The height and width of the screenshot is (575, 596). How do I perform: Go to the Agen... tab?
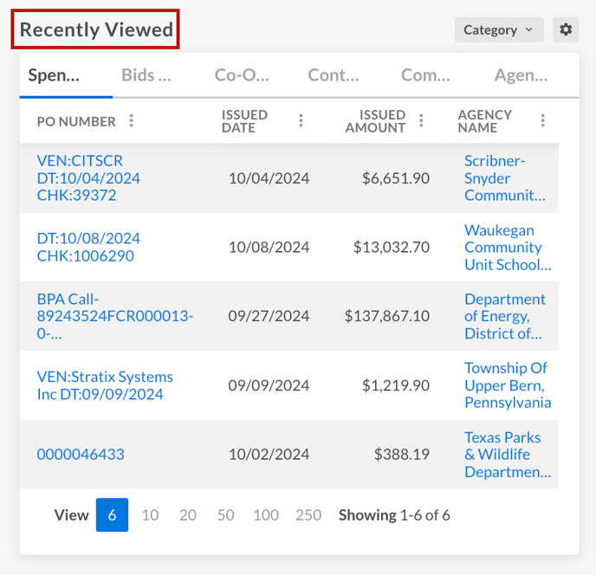[521, 75]
